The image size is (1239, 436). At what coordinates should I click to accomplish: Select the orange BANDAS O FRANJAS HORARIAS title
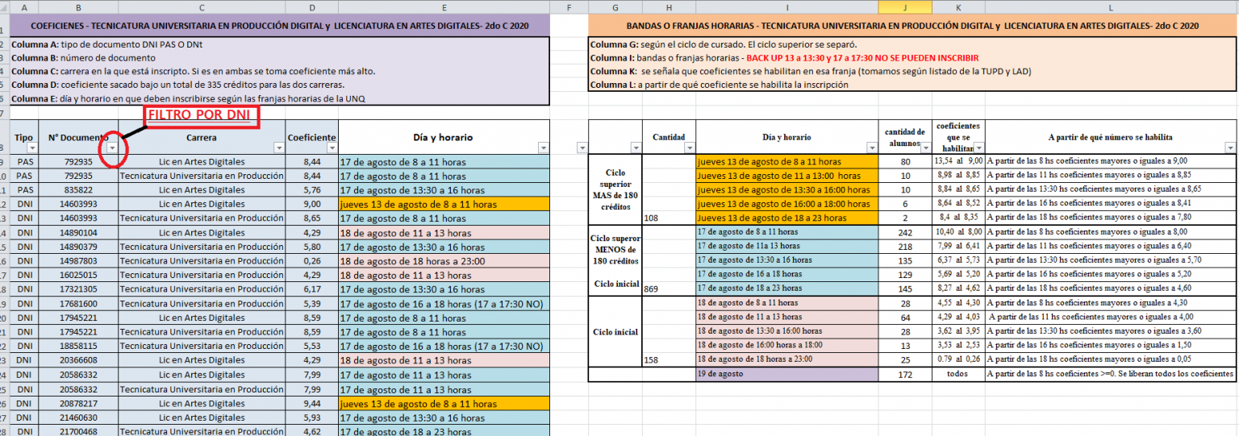912,26
